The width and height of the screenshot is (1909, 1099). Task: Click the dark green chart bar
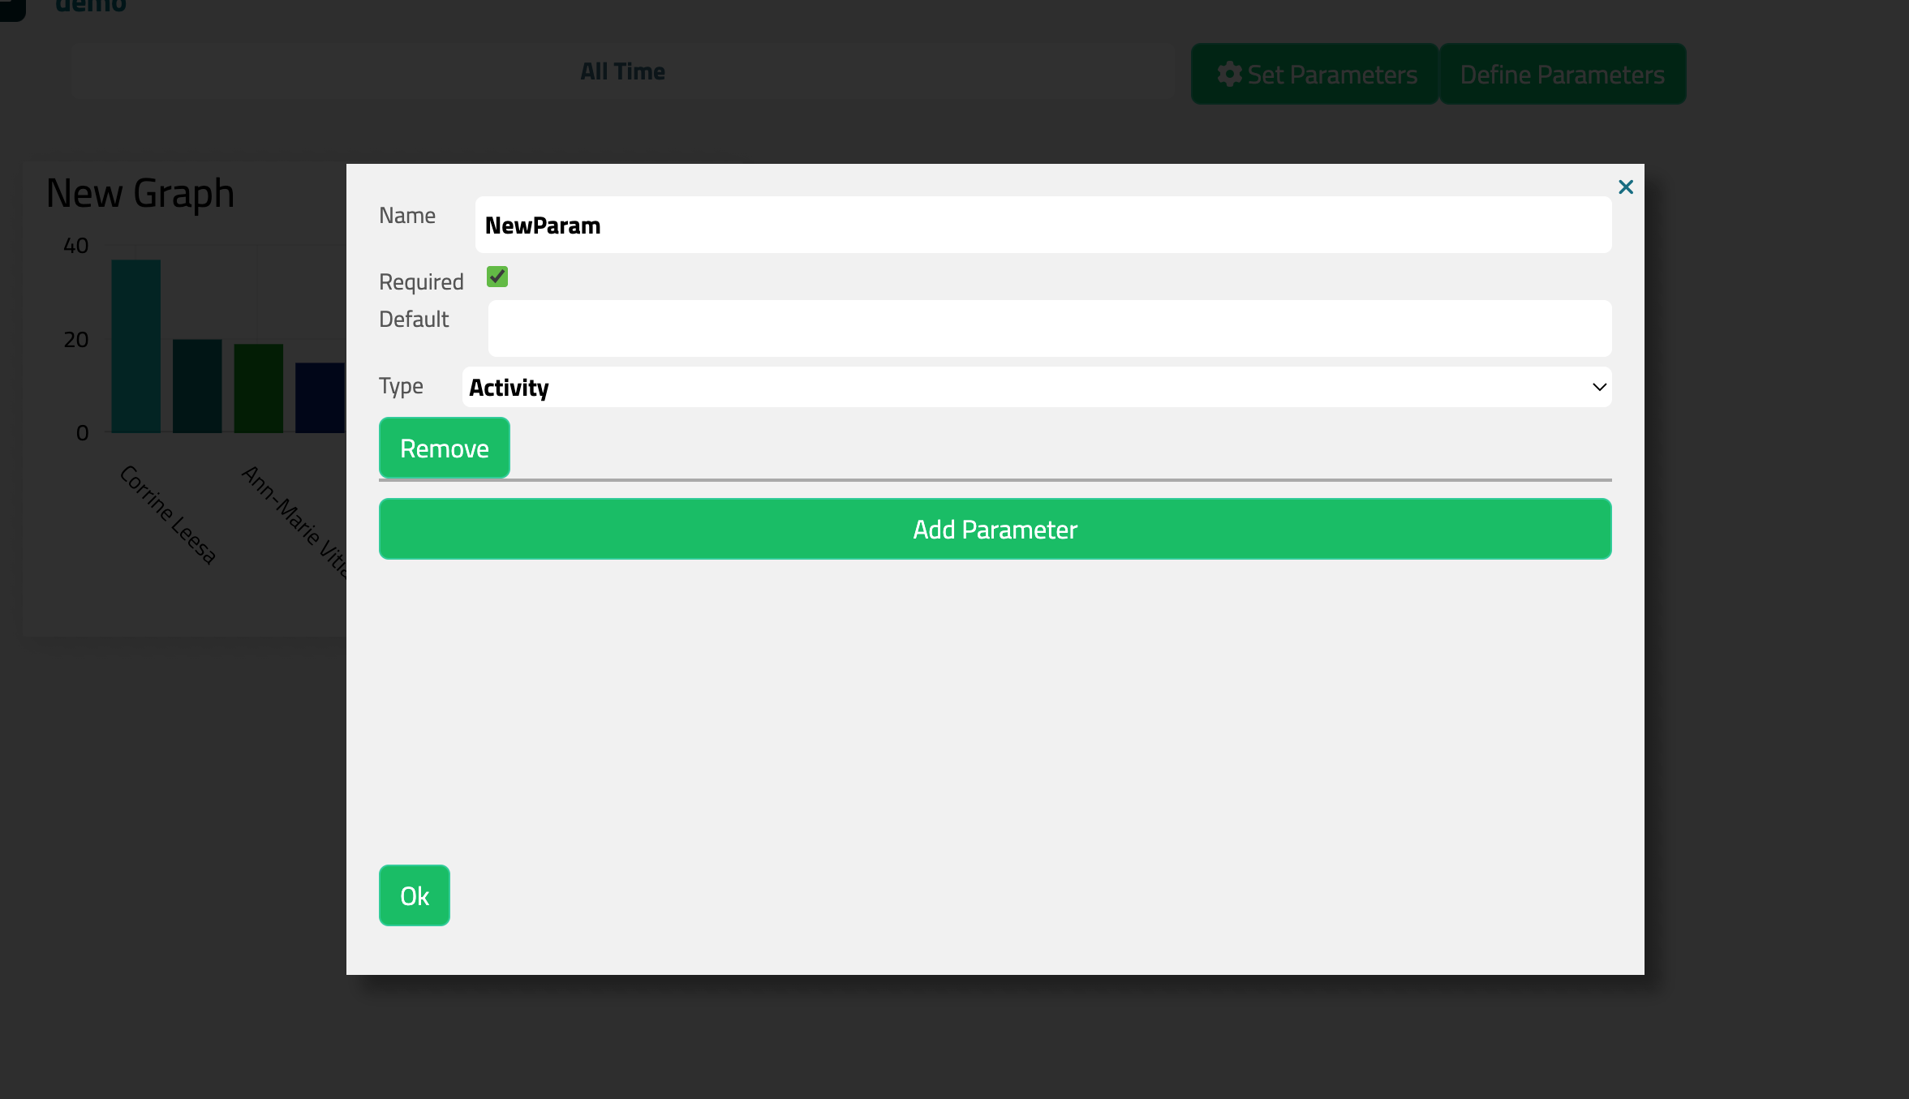(x=258, y=388)
